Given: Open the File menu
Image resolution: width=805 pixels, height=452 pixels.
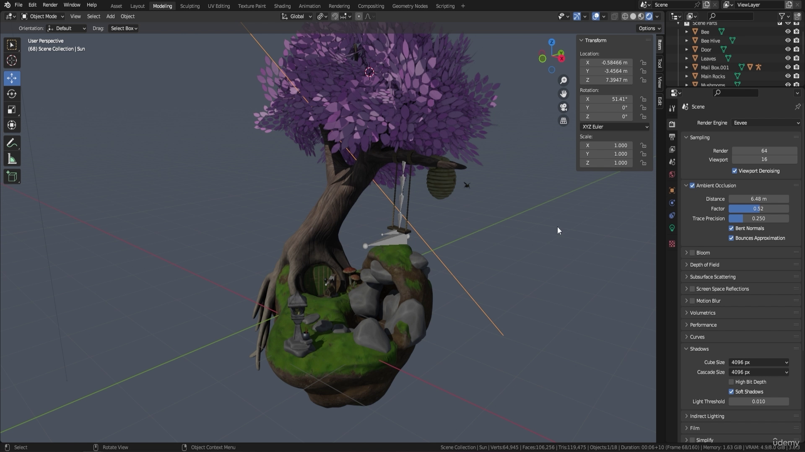Looking at the screenshot, I should pos(18,5).
